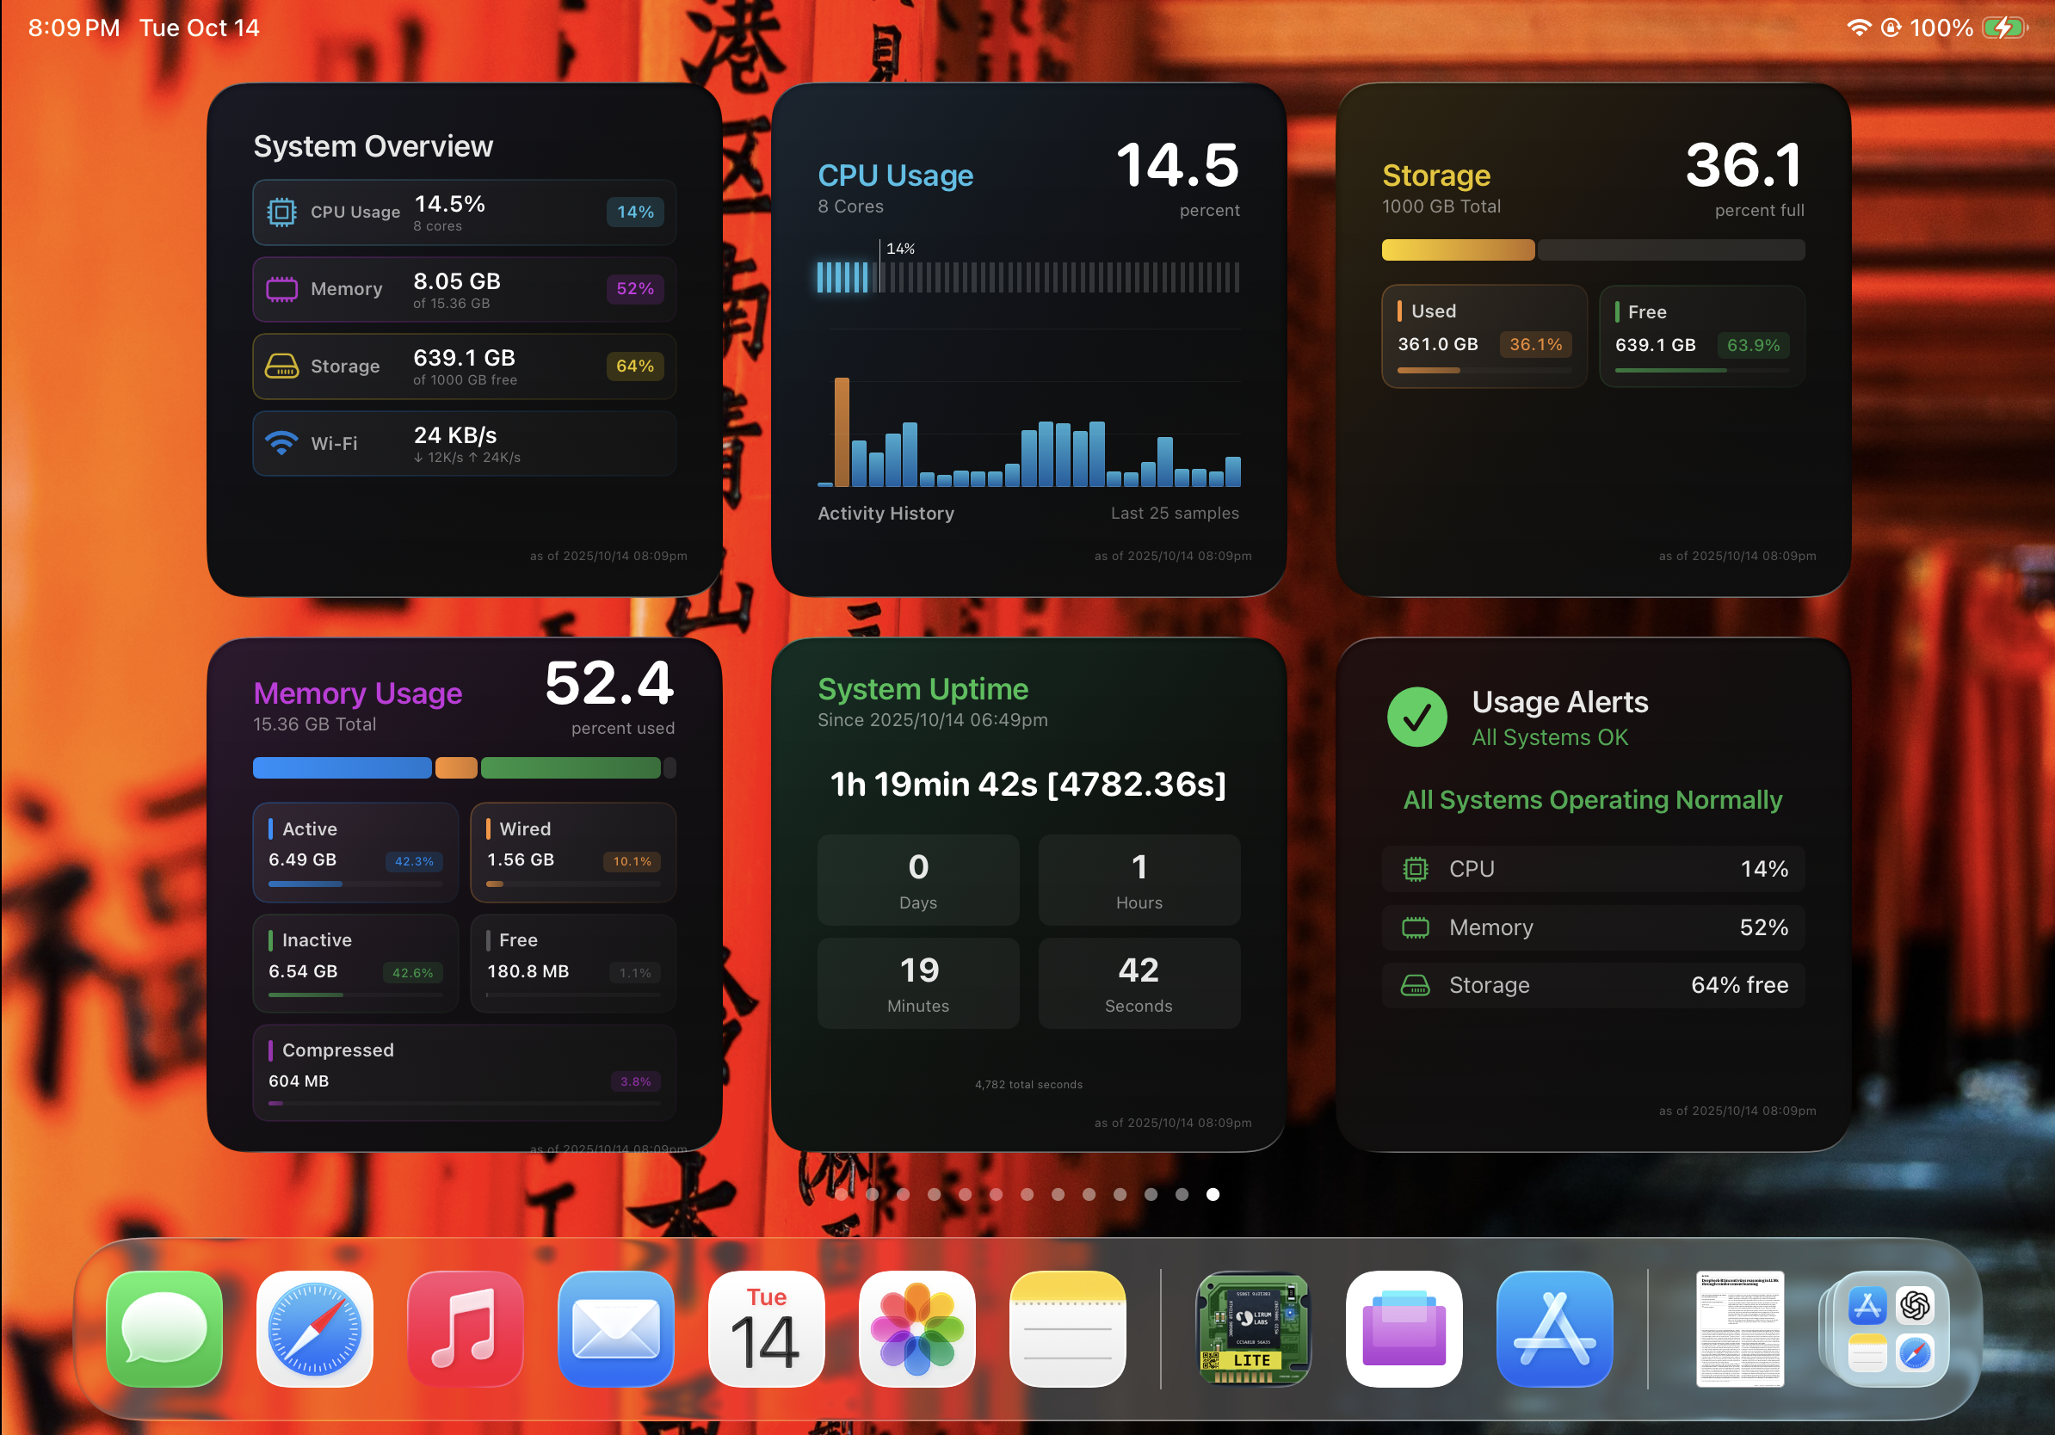Open the App Store from the dock
The width and height of the screenshot is (2055, 1435).
coord(1554,1330)
